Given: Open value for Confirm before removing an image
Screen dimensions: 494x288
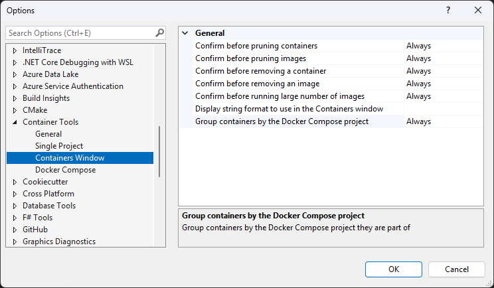Looking at the screenshot, I should [x=444, y=84].
